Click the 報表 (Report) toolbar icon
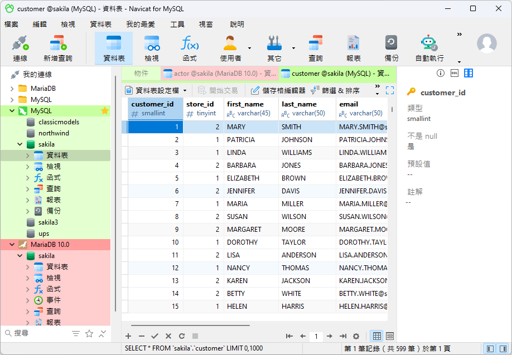The image size is (512, 355). (353, 48)
